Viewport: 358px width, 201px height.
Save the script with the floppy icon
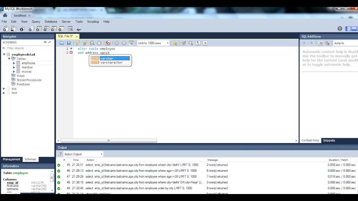pos(69,43)
